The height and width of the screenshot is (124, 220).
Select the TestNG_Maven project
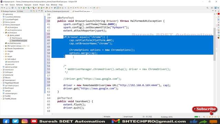point(10,99)
